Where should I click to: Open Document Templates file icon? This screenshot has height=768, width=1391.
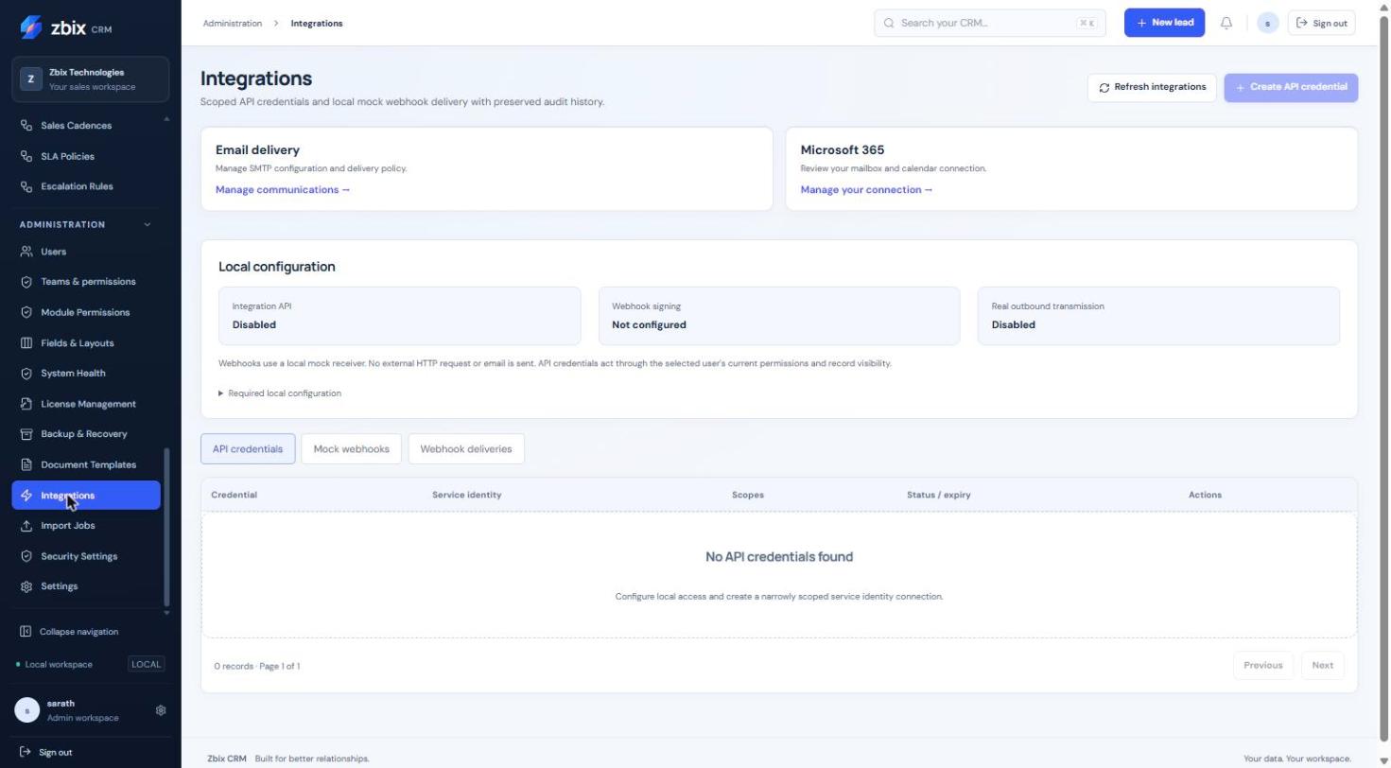click(26, 464)
